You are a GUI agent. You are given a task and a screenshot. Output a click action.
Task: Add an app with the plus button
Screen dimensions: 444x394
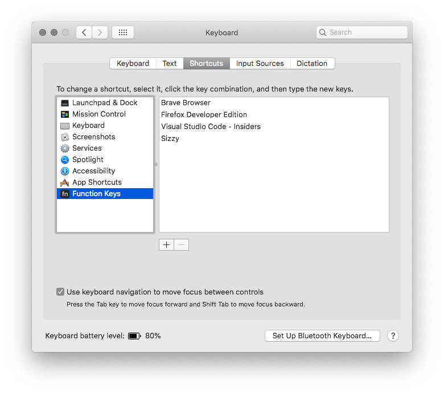tap(166, 244)
